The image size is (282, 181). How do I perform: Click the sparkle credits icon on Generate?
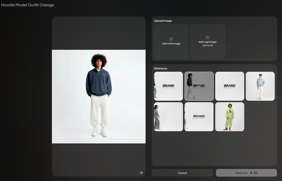point(251,173)
